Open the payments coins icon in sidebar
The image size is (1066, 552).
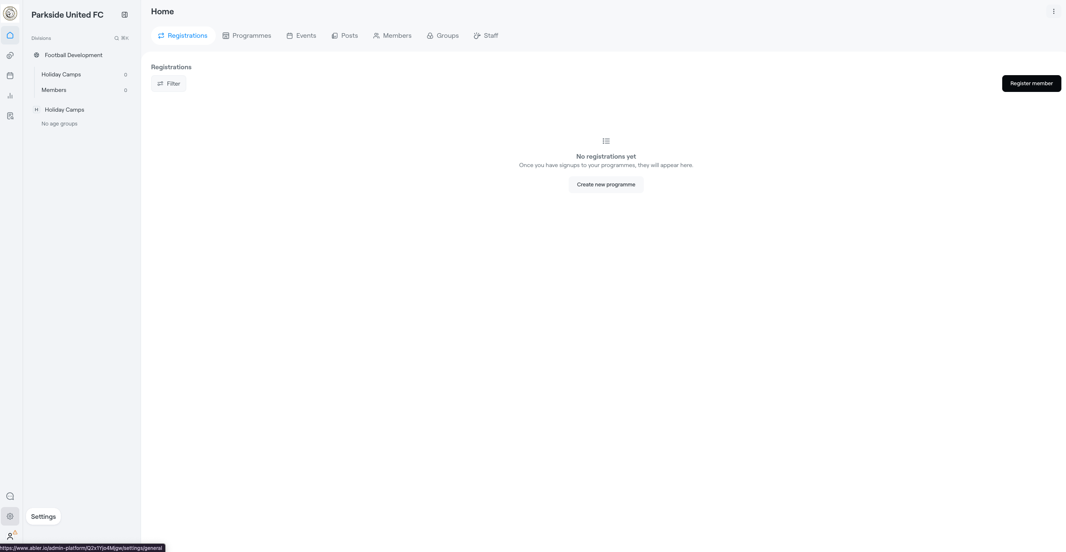point(10,55)
